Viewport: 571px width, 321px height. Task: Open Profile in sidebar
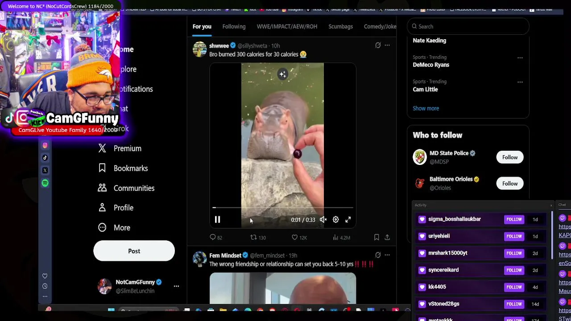[x=116, y=208]
